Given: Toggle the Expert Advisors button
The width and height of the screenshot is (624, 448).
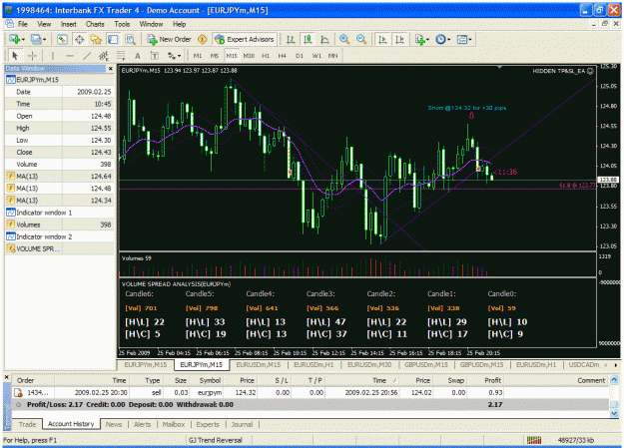Looking at the screenshot, I should click(245, 39).
